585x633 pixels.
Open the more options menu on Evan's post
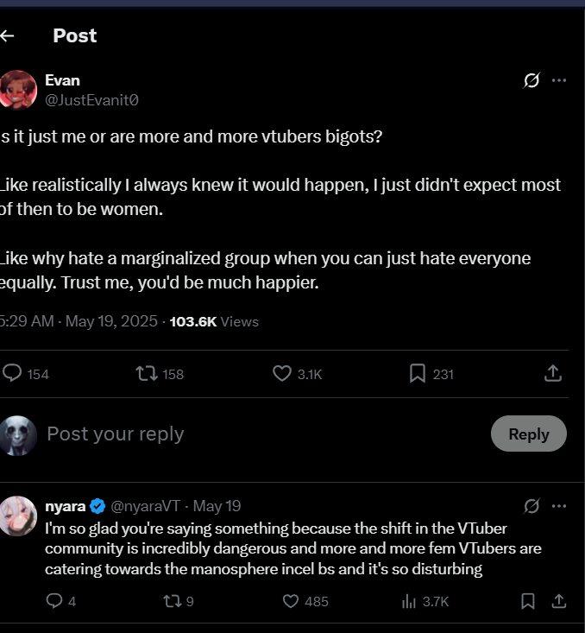tap(559, 80)
